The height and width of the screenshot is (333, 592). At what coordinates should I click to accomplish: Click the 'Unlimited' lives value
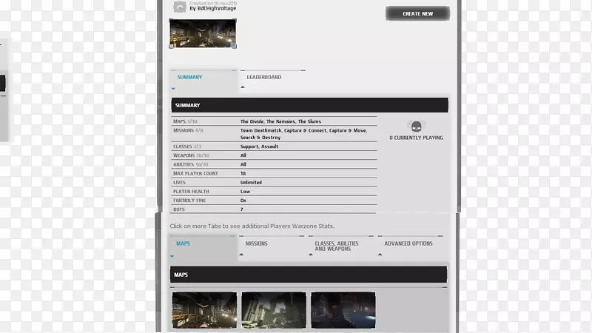click(251, 182)
